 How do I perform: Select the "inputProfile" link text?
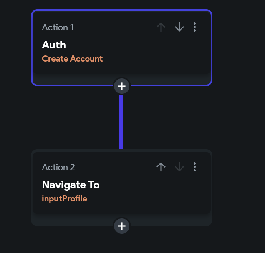(65, 199)
